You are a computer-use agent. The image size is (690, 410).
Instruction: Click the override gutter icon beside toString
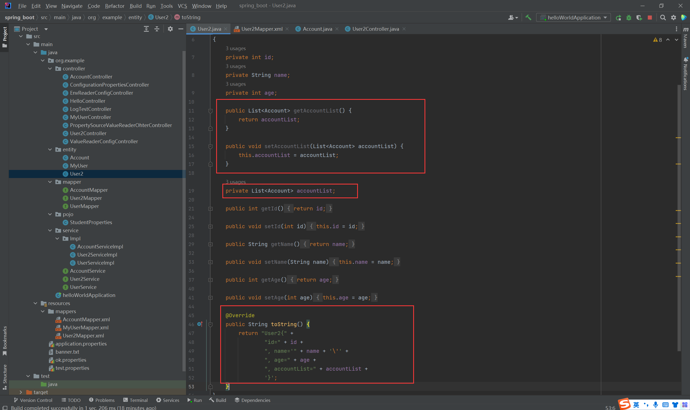click(200, 324)
